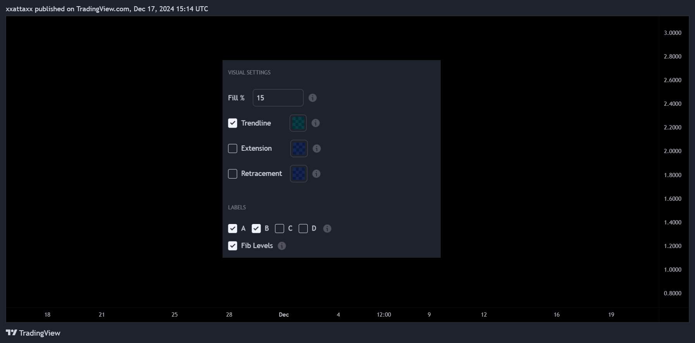The width and height of the screenshot is (695, 343).
Task: Click the 2.6000 price axis label
Action: pos(673,80)
